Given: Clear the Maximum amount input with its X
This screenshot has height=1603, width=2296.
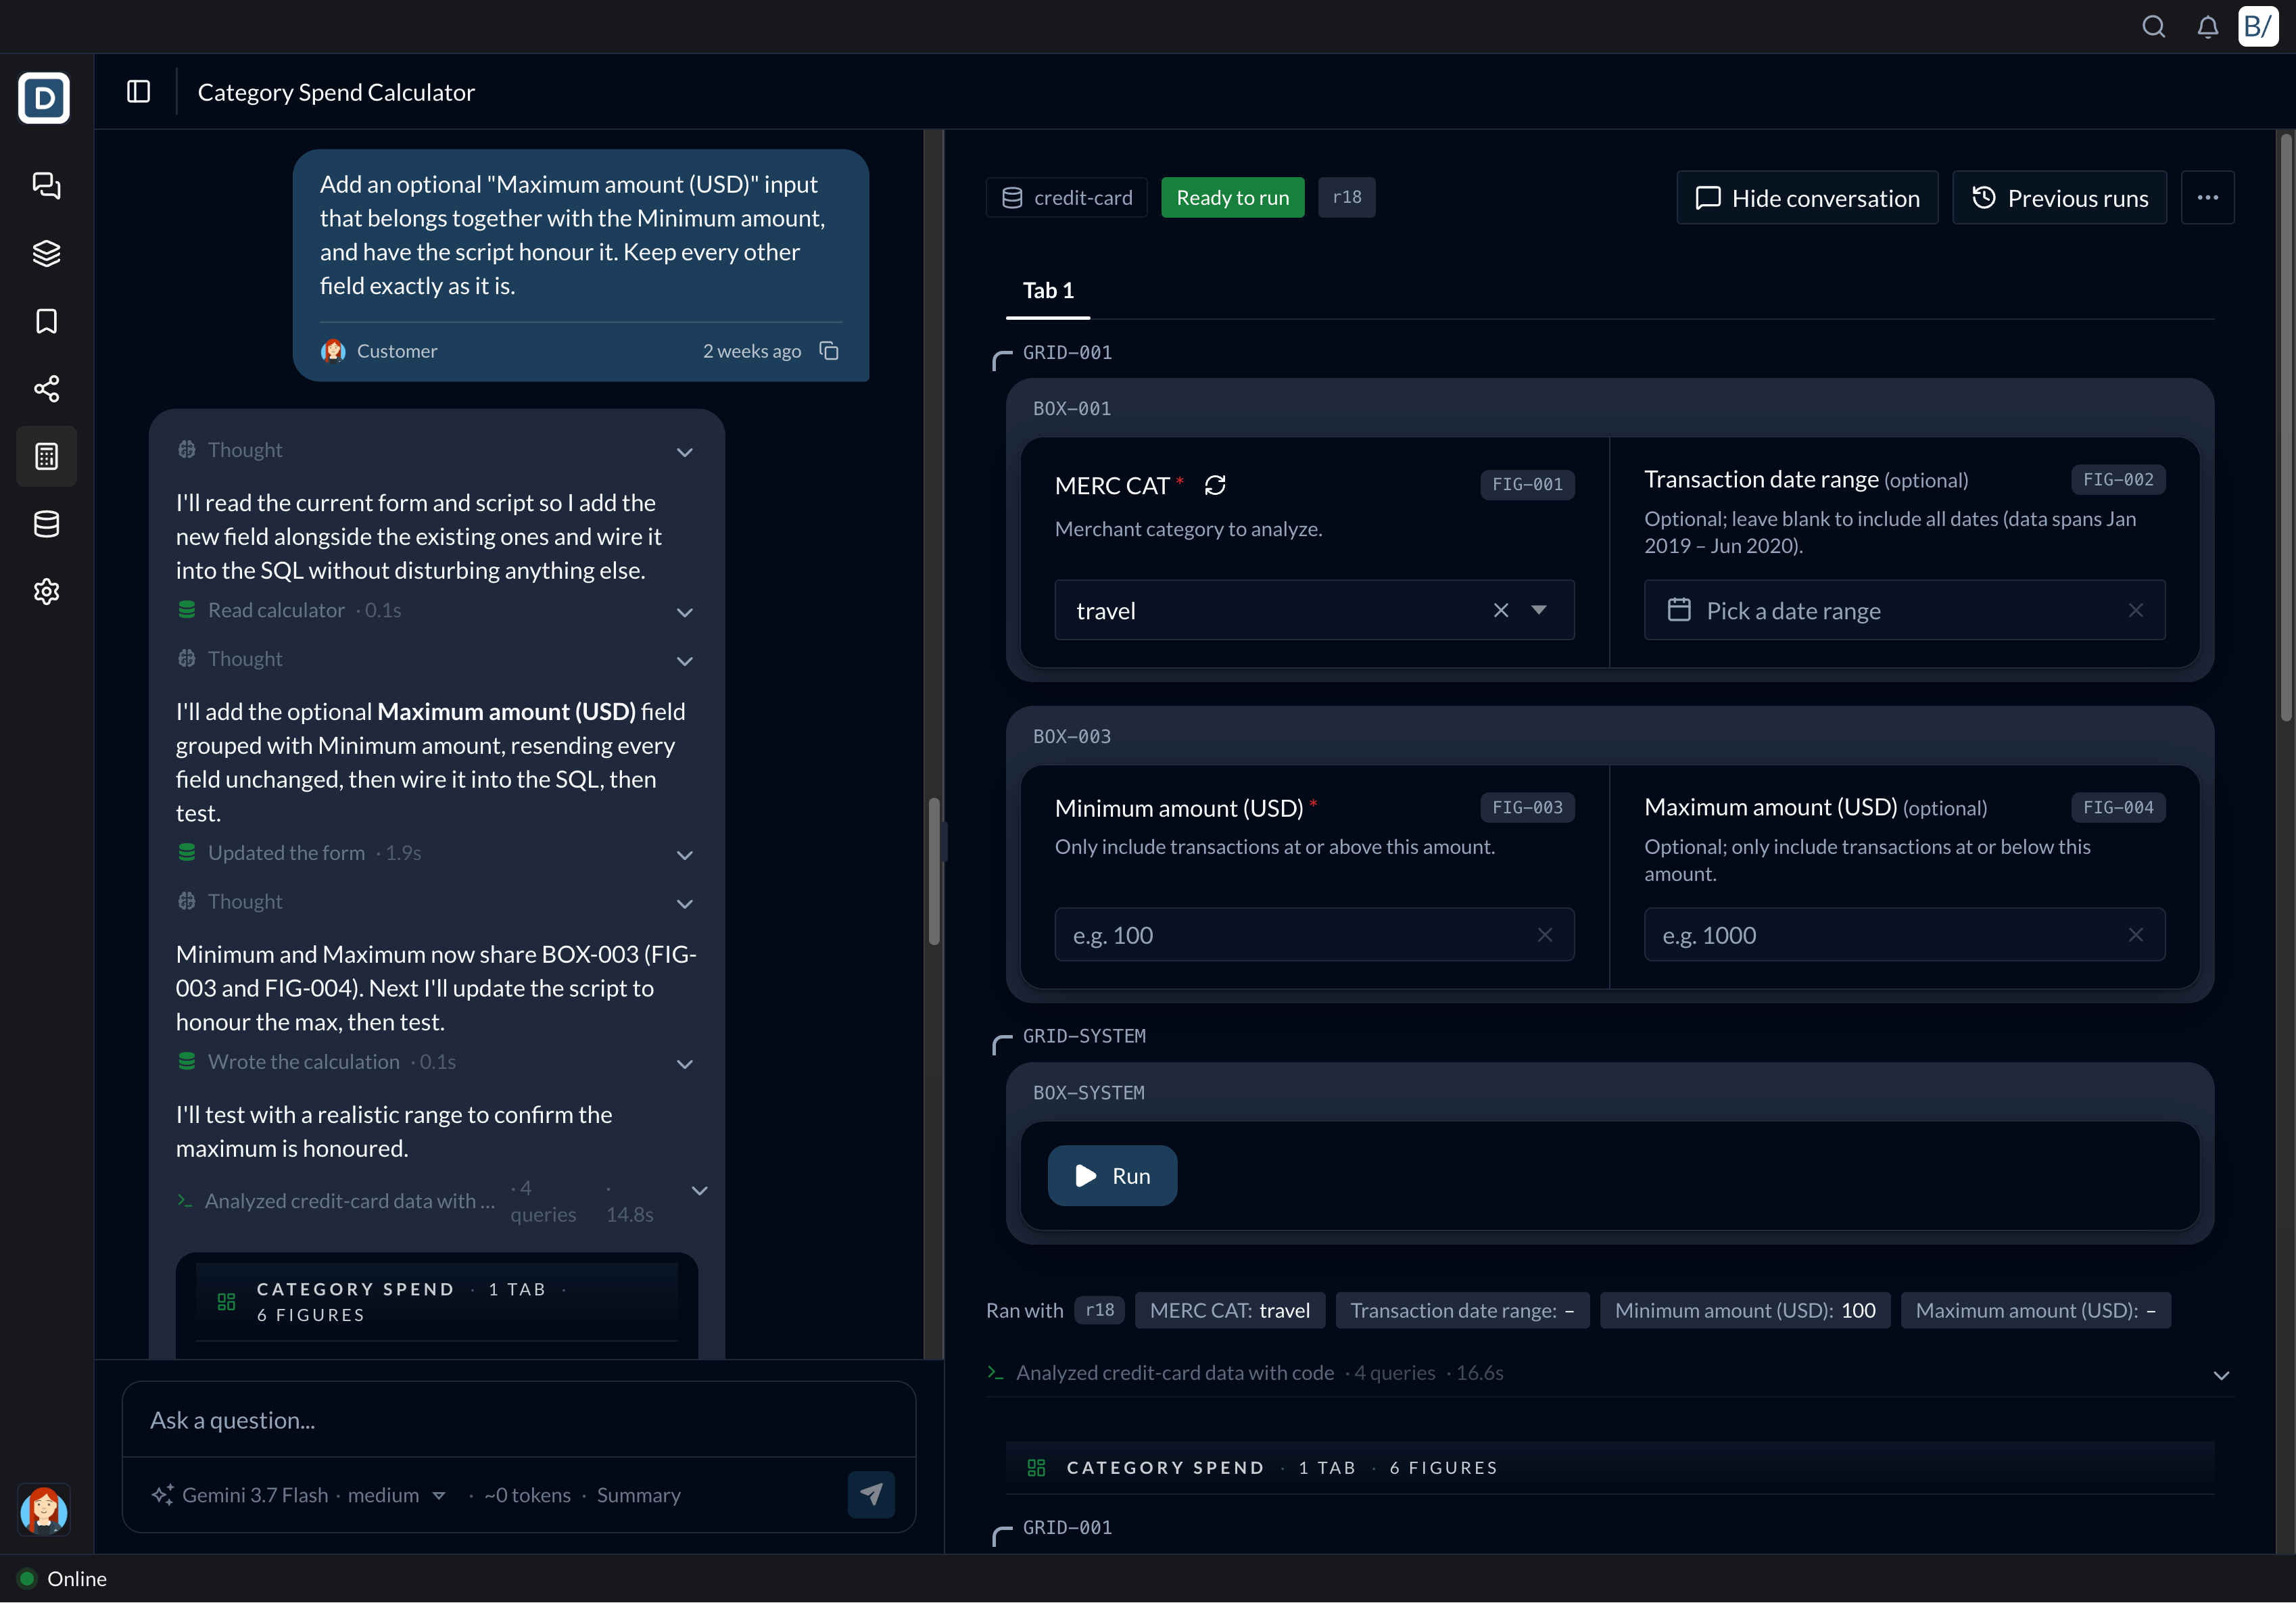Looking at the screenshot, I should (x=2135, y=935).
